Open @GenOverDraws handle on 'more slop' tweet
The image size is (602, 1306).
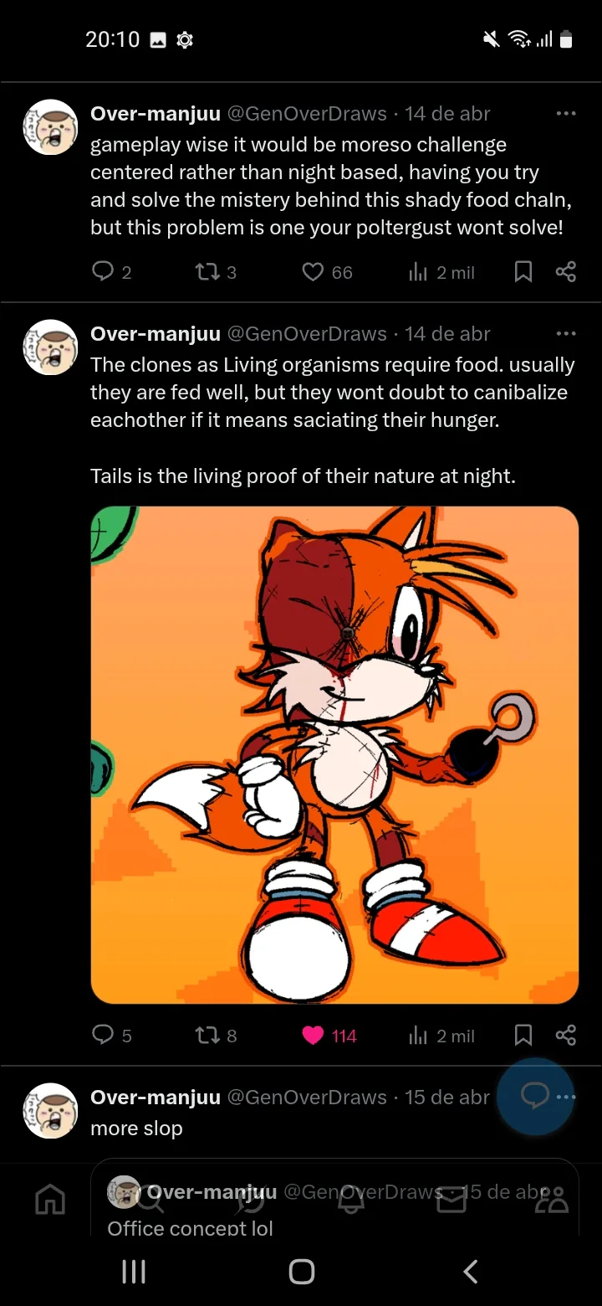click(307, 1097)
